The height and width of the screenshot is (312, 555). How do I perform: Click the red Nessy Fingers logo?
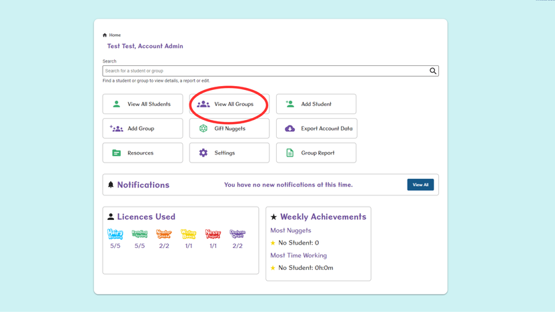[213, 234]
